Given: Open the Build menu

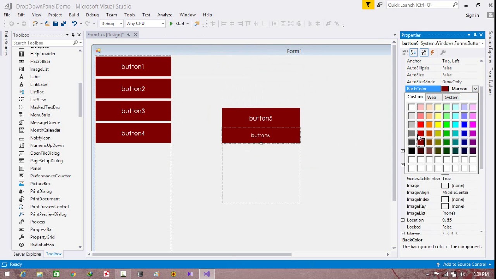Looking at the screenshot, I should 74,15.
